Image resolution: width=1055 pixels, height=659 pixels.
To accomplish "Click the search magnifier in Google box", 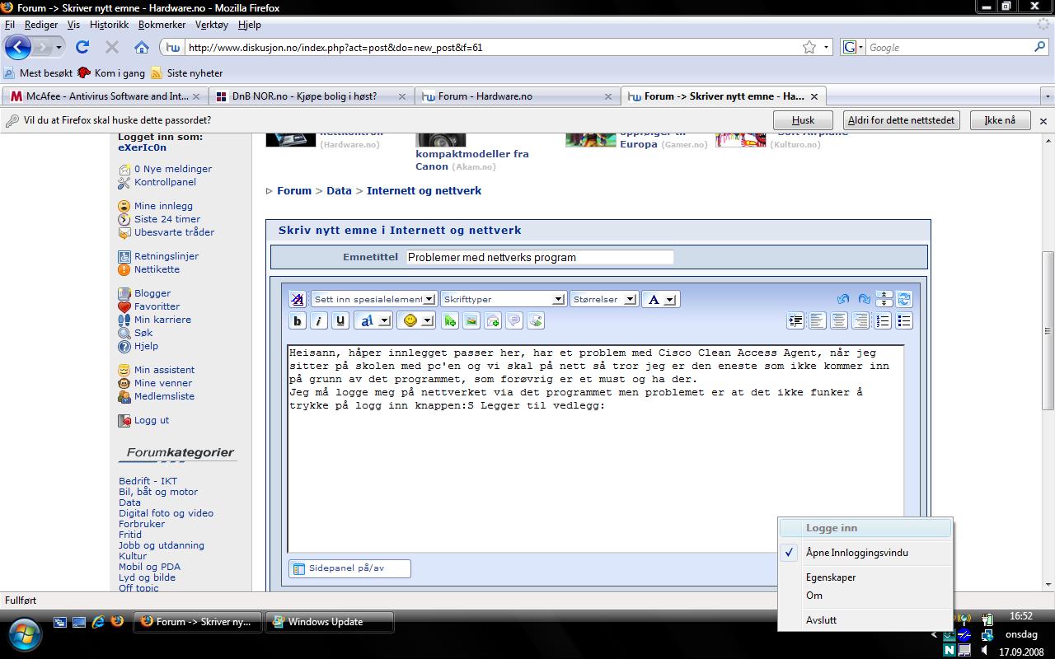I will coord(1039,47).
